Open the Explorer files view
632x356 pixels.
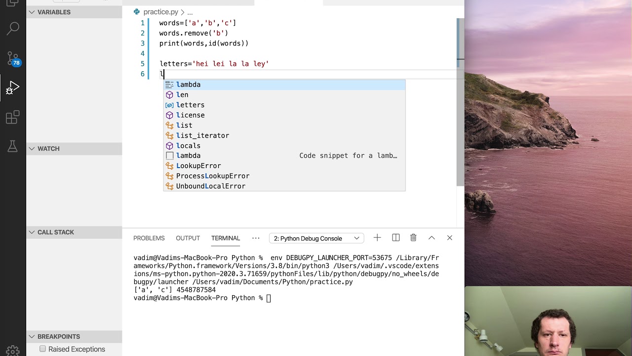point(13,3)
